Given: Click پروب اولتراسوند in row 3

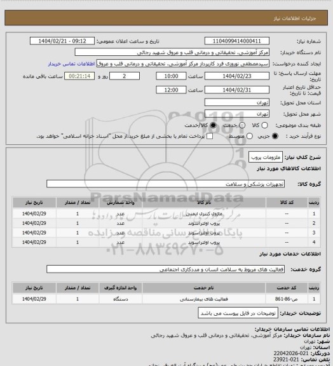Looking at the screenshot, I should pos(204,233).
